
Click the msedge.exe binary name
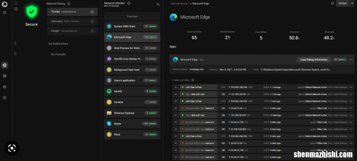click(x=196, y=69)
